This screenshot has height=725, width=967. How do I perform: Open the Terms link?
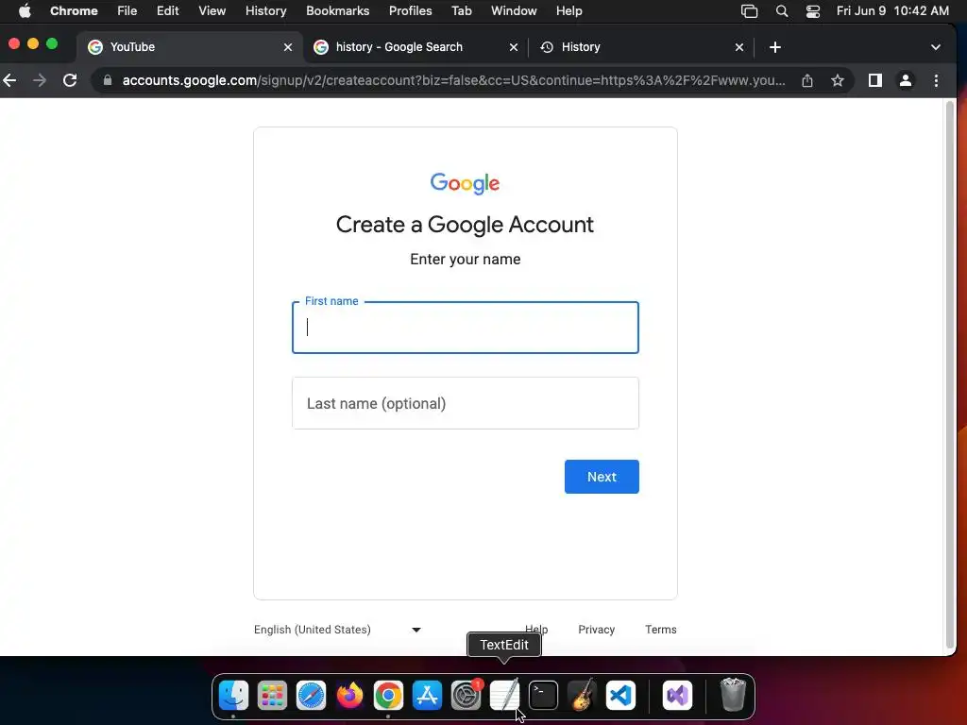tap(660, 630)
